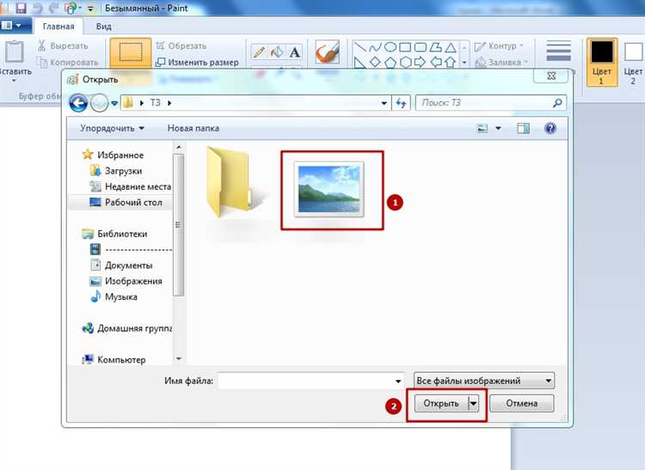Open the file type filter Все файлы изображений
Screen dimensions: 645x470
pyautogui.click(x=484, y=381)
